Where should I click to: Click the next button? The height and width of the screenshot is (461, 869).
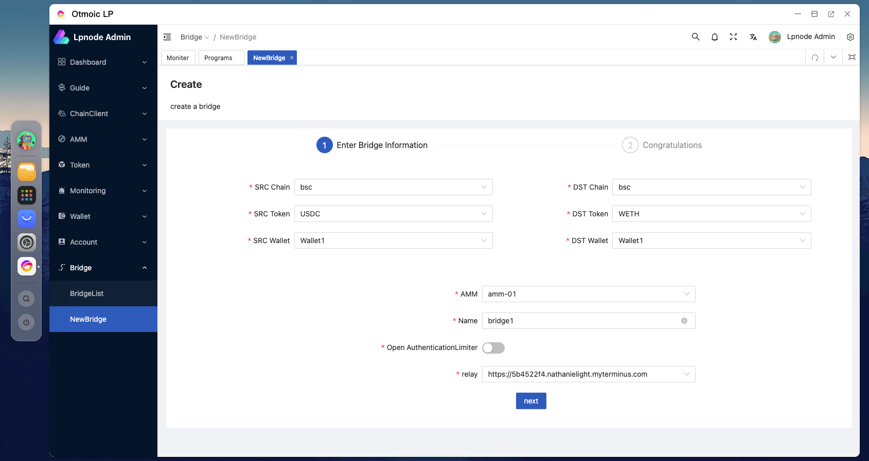[531, 401]
